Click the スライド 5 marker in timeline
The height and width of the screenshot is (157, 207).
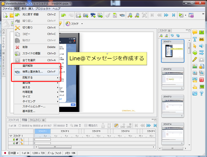point(96,131)
